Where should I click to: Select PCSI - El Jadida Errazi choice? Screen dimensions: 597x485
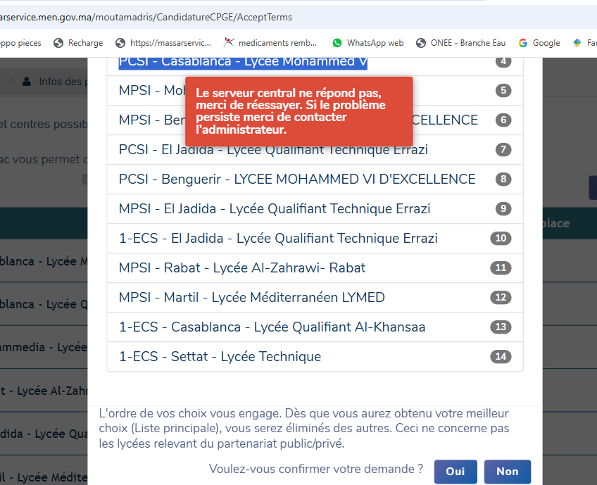(x=273, y=150)
